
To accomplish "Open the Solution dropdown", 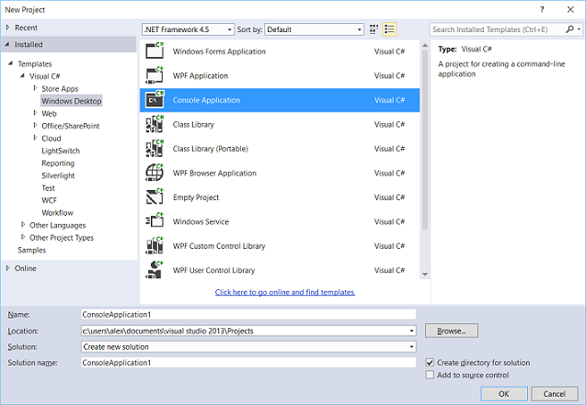I will tap(411, 347).
